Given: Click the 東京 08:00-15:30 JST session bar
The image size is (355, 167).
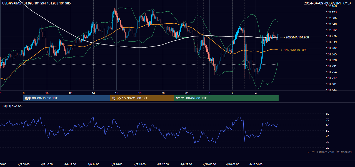Looking at the screenshot, I should tap(67, 98).
